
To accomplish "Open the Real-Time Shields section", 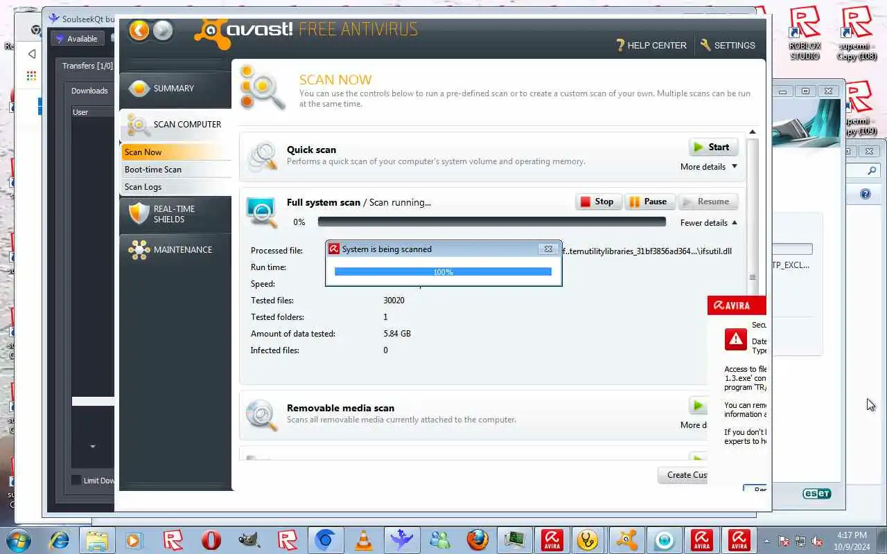I will pos(175,214).
